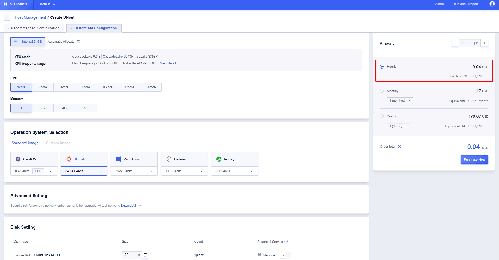The height and width of the screenshot is (260, 499).
Task: Click the Windows logo icon
Action: (118, 159)
